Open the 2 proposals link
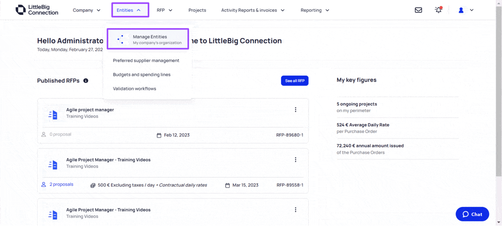The image size is (502, 229). 61,184
